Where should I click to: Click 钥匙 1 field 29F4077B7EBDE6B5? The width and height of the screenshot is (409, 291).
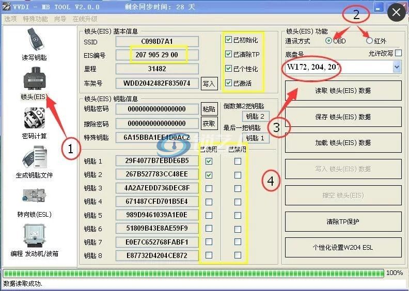(x=157, y=161)
